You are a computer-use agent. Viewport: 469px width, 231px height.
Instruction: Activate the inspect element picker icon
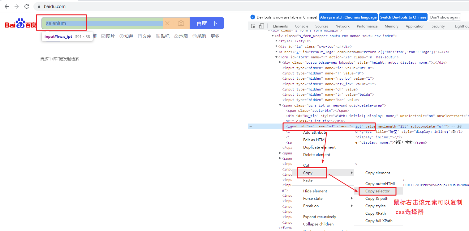pyautogui.click(x=253, y=26)
